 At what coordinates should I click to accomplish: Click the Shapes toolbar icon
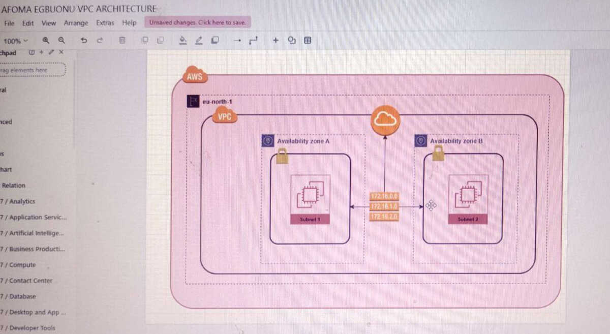click(292, 40)
